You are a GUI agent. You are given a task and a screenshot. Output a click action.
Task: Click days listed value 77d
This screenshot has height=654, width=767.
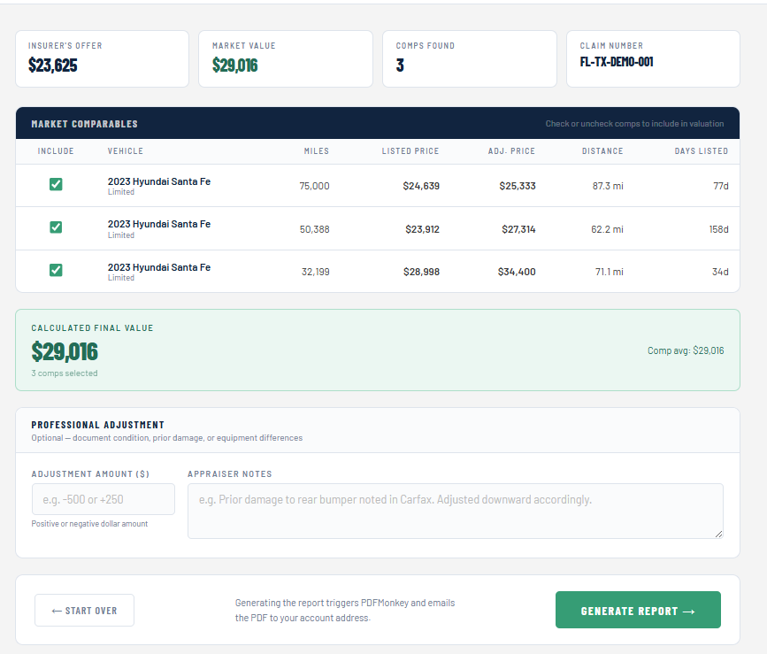721,186
